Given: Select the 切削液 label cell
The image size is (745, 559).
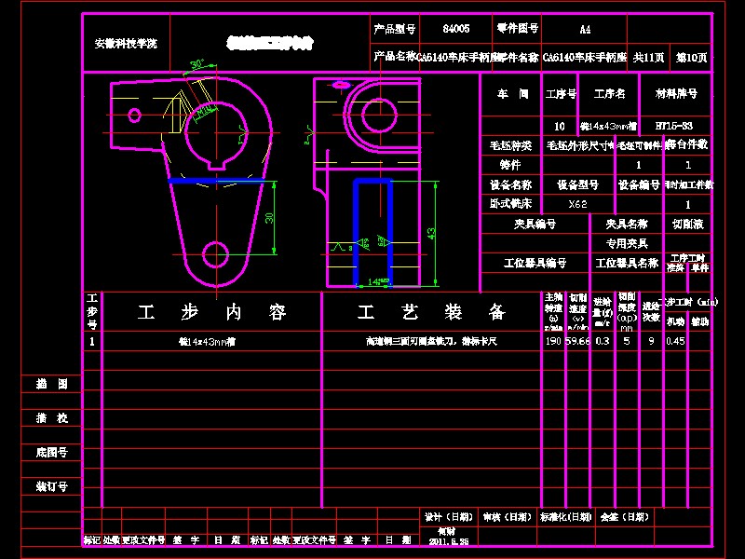Looking at the screenshot, I should tap(687, 224).
